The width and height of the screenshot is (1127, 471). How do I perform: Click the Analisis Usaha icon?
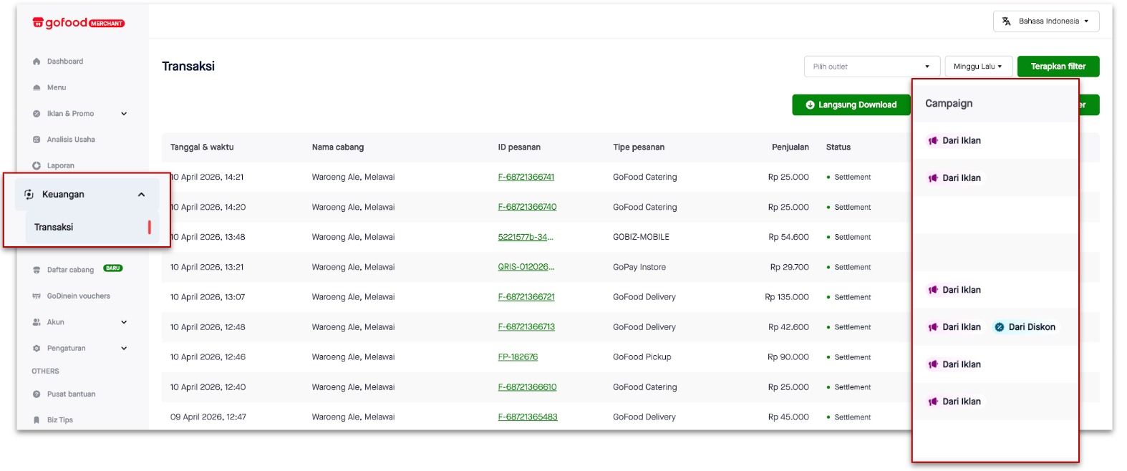(37, 140)
